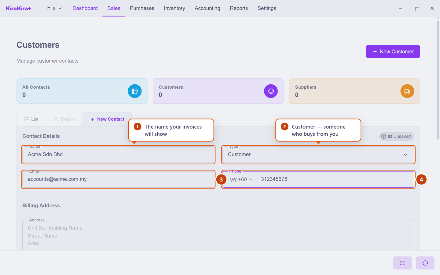
Task: Click the 'Billing Address' section heading
Action: pos(41,206)
